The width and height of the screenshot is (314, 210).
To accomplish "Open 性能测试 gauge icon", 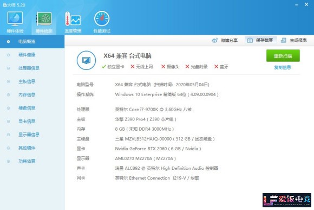I will [x=102, y=18].
